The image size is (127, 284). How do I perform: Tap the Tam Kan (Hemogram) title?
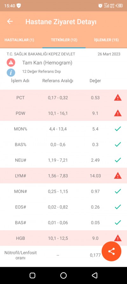tap(47, 63)
